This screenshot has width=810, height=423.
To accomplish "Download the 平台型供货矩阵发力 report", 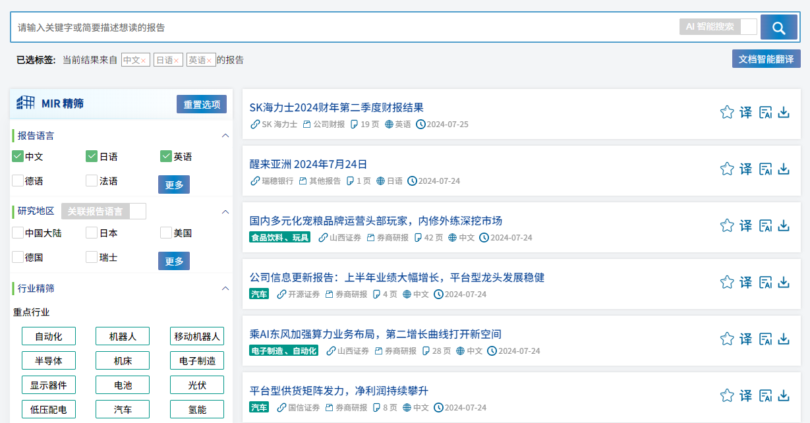I will tap(784, 395).
